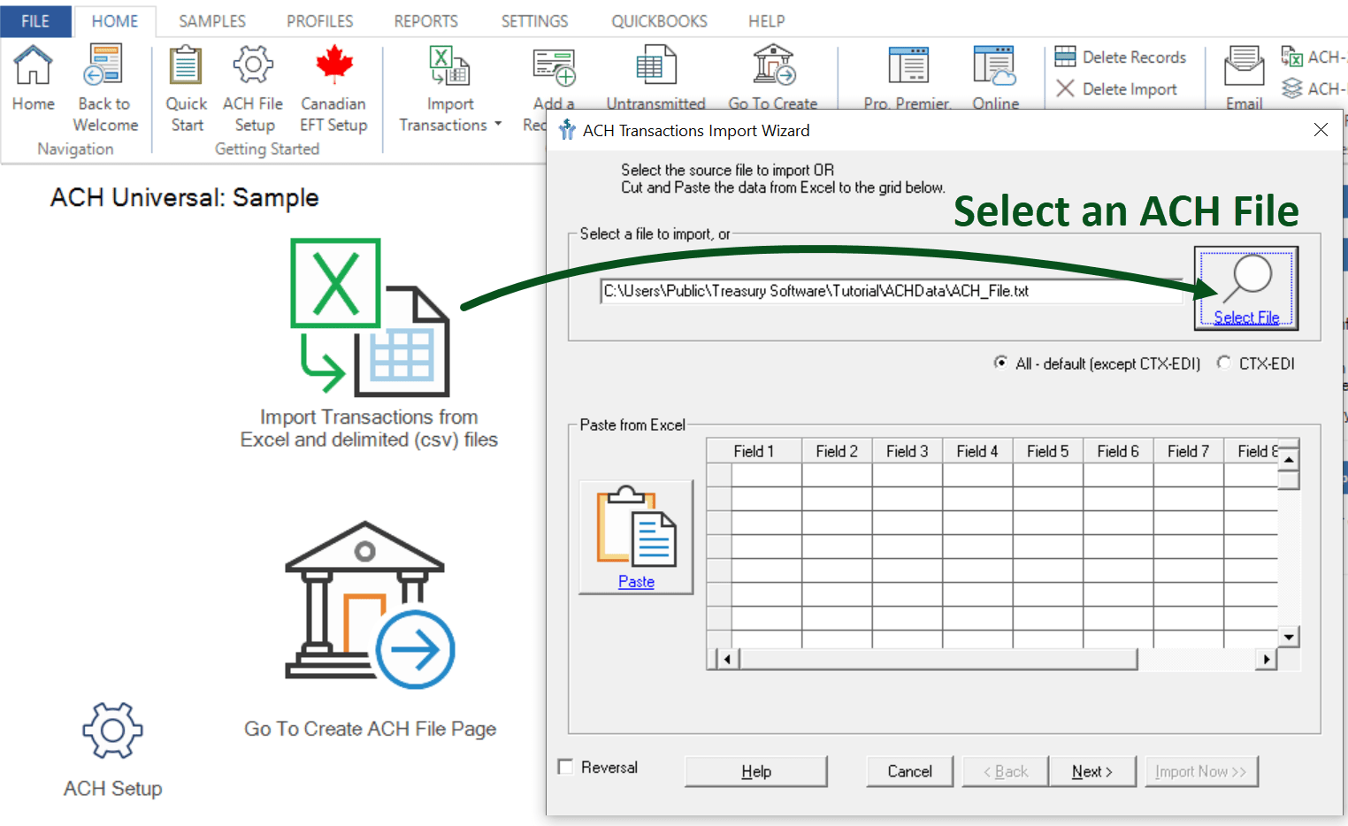The height and width of the screenshot is (826, 1348).
Task: Select the All - default radio button
Action: (x=1000, y=363)
